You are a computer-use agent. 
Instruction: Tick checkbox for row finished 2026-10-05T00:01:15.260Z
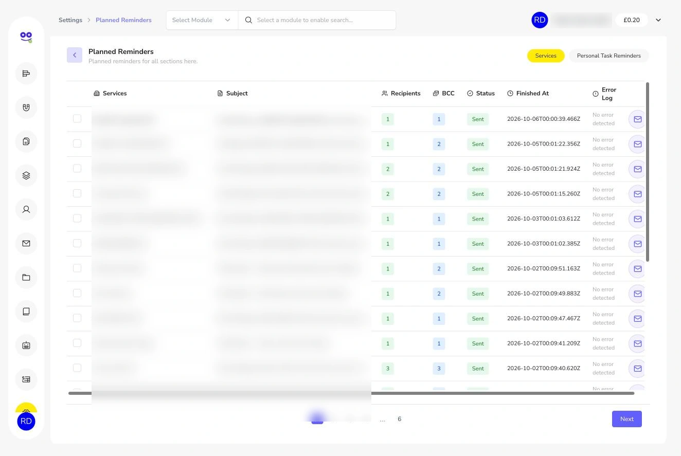[x=77, y=193]
